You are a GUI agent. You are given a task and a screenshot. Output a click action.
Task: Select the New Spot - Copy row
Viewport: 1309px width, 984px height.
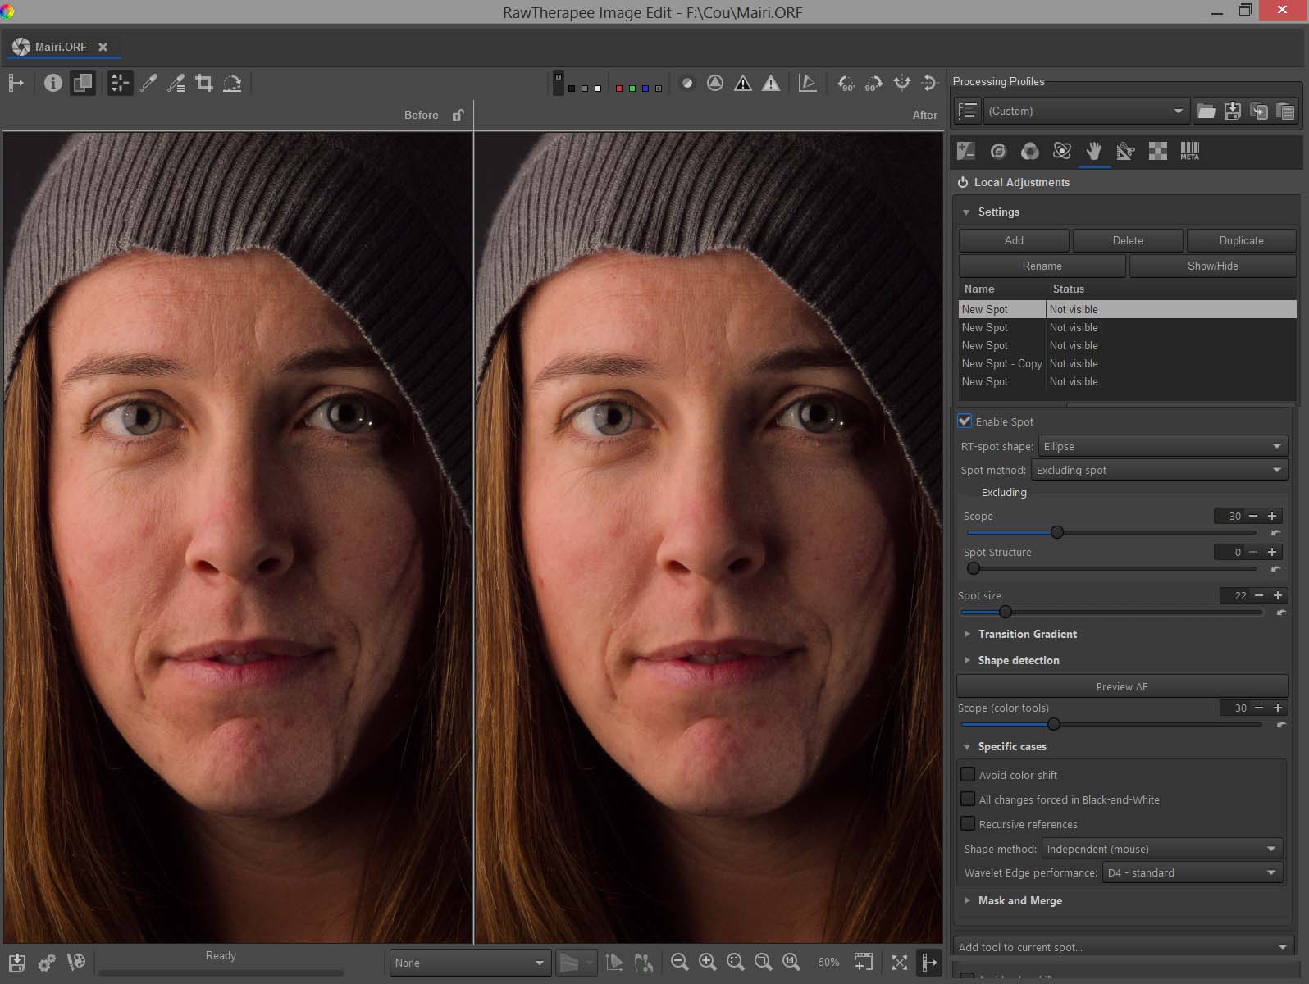tap(1001, 363)
